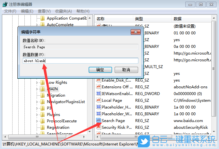Click the Extensions Off value icon
Image resolution: width=219 pixels, height=149 pixels.
pyautogui.click(x=99, y=87)
